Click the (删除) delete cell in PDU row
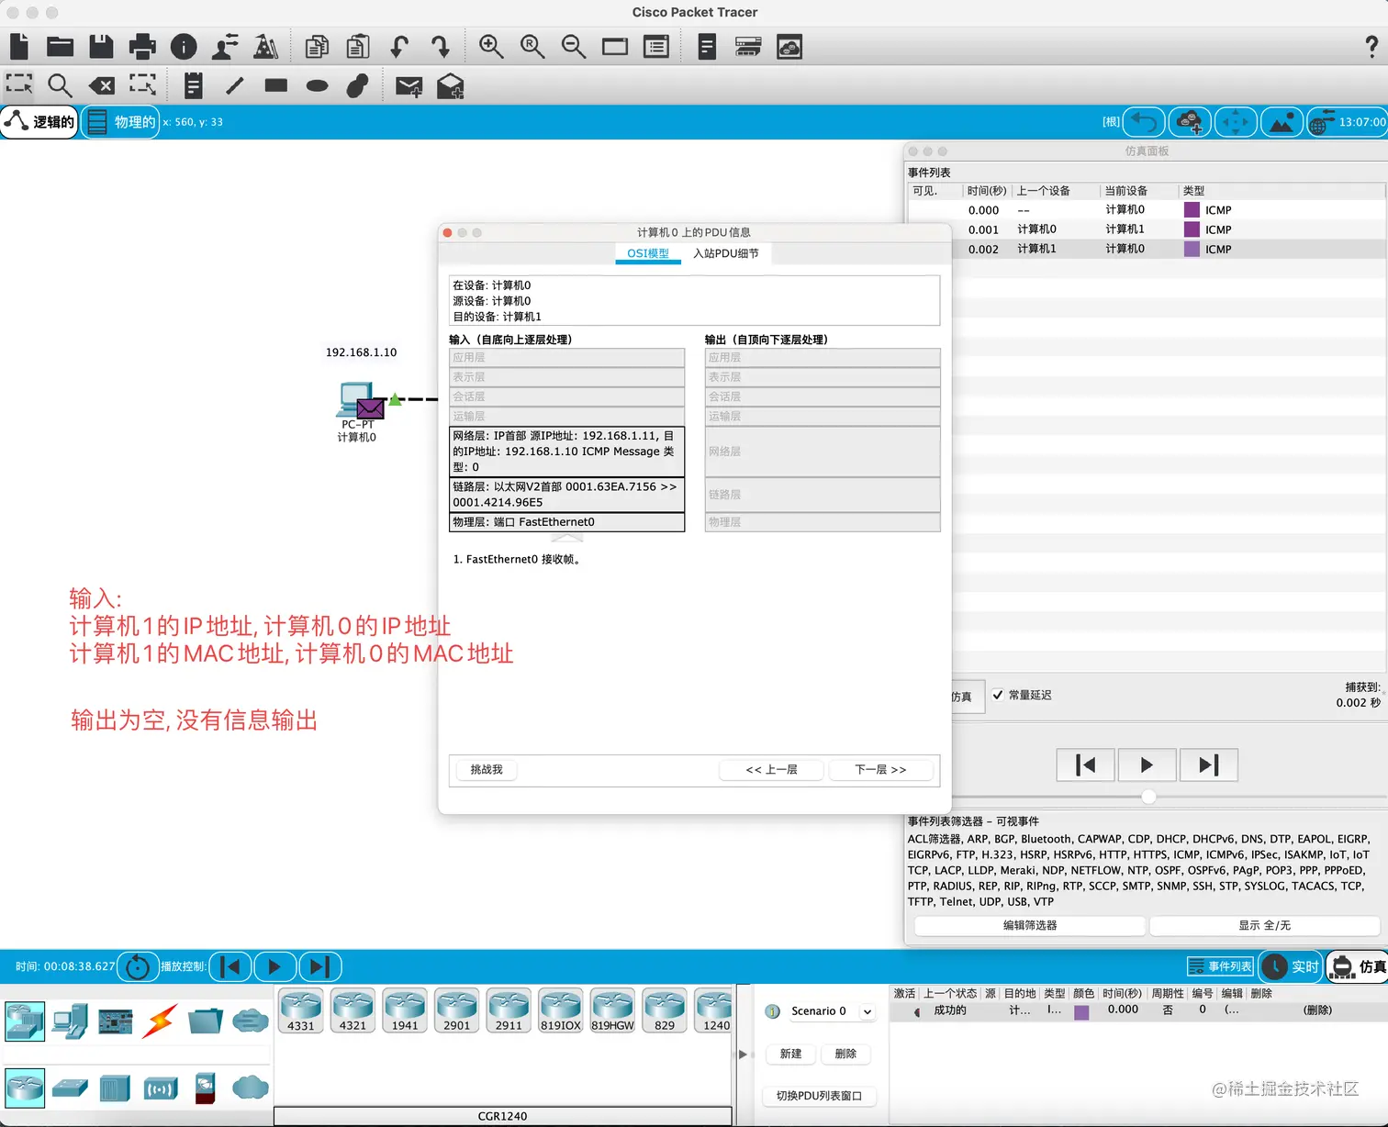This screenshot has width=1388, height=1127. tap(1317, 1010)
